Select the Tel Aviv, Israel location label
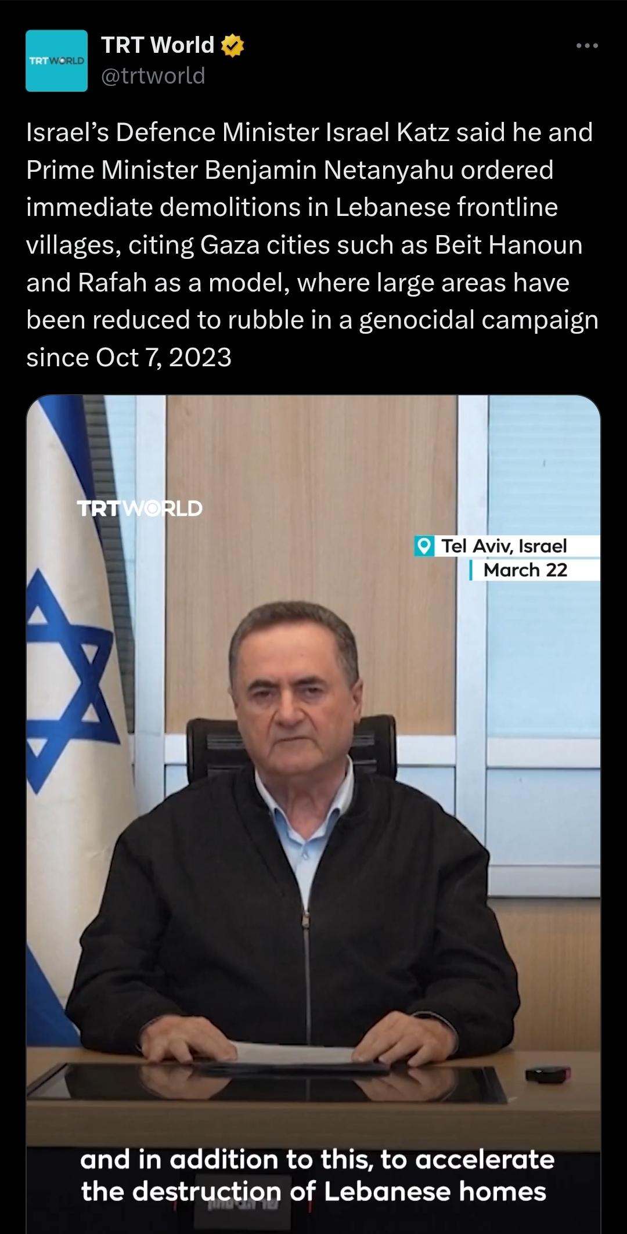The width and height of the screenshot is (627, 1234). point(504,546)
